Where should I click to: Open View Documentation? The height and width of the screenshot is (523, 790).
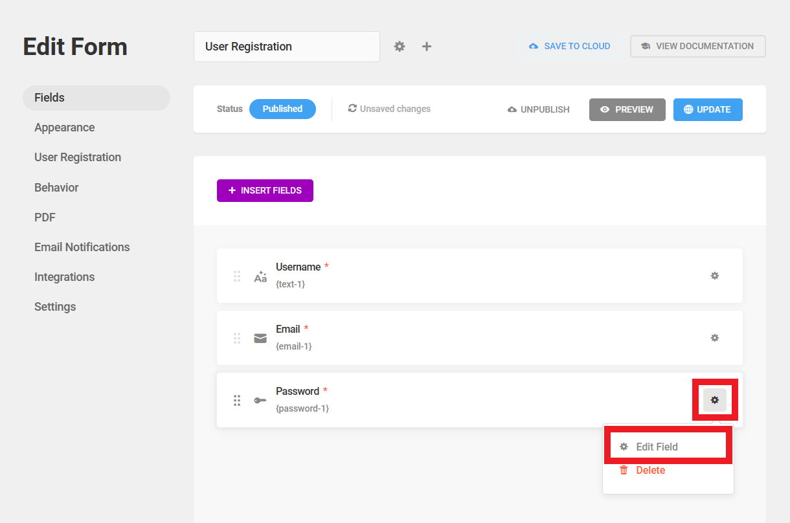(x=697, y=46)
